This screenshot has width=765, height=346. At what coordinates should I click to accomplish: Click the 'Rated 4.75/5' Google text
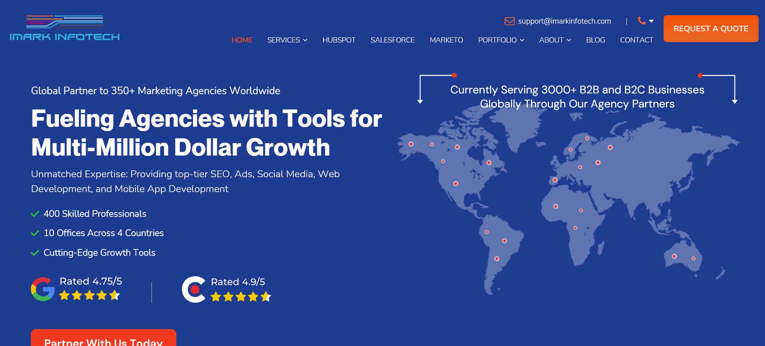pyautogui.click(x=91, y=281)
